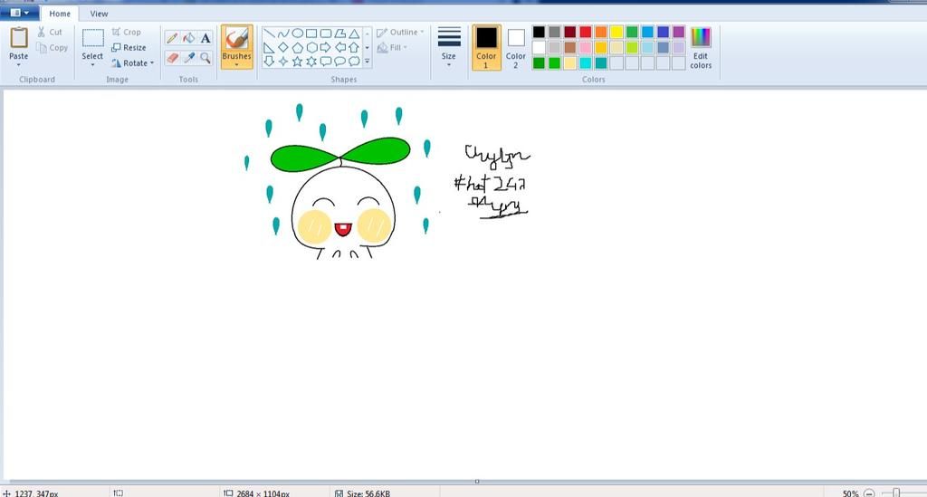Choose the Rectangle shape
The width and height of the screenshot is (927, 497).
pyautogui.click(x=311, y=33)
